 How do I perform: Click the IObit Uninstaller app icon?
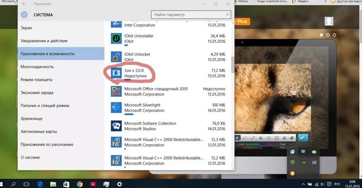[x=116, y=38]
